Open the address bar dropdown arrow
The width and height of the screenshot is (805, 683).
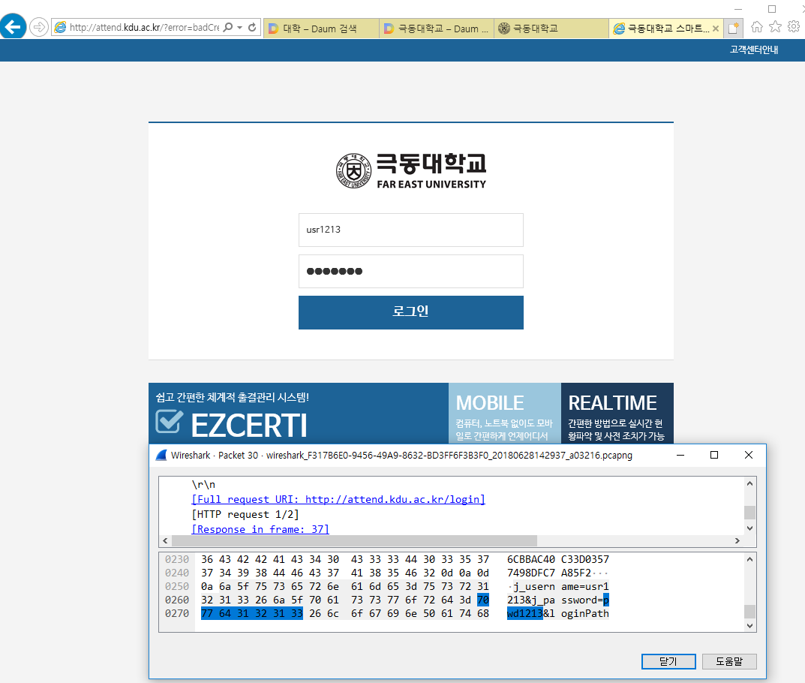pos(240,28)
